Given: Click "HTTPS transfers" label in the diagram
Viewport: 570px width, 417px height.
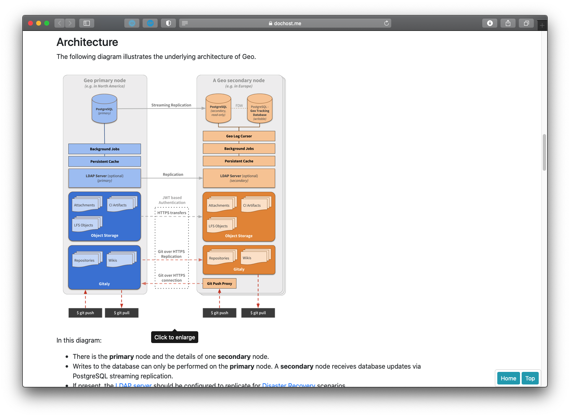Looking at the screenshot, I should pos(172,213).
